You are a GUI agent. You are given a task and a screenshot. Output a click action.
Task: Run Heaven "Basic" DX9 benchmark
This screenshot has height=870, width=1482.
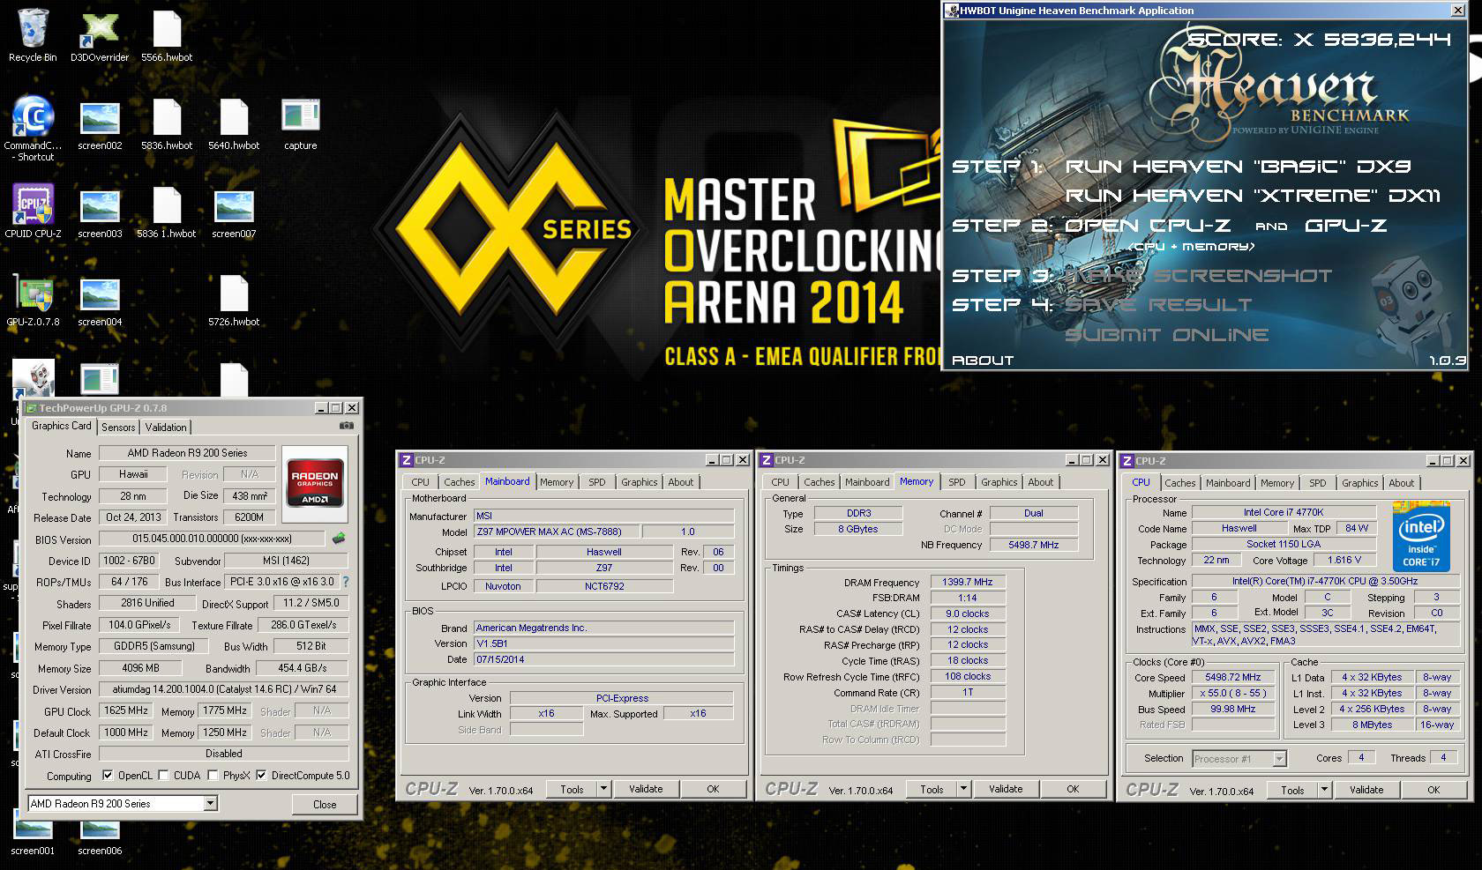click(x=1239, y=166)
